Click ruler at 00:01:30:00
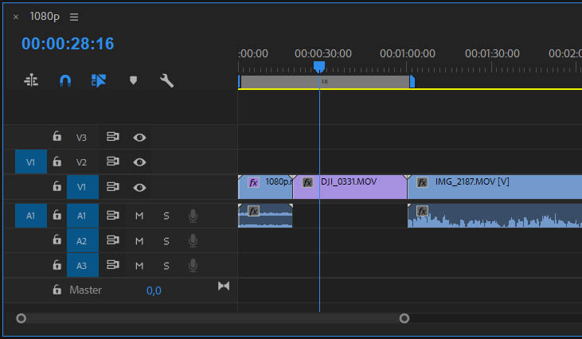 coord(492,53)
